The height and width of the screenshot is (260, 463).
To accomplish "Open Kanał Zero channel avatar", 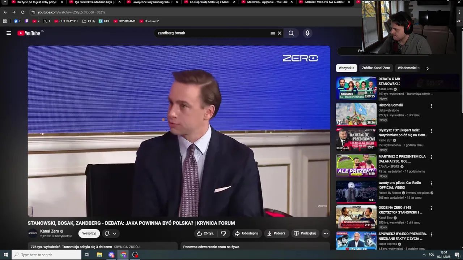I will click(33, 233).
